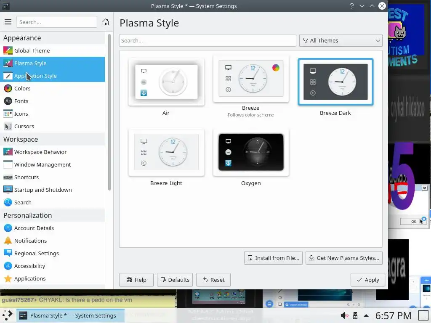Screen dimensions: 431x323
Task: Close the small background dialog window
Action: coord(424,188)
